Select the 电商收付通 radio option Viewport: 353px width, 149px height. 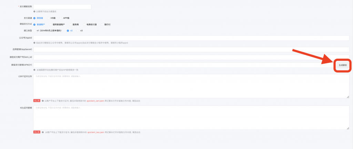point(84,24)
